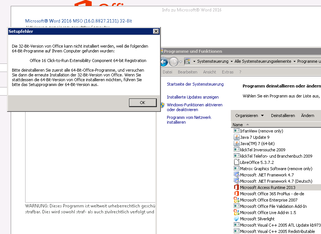Viewport: 321px width, 234px height.
Task: Click the Microsoft Access Runtime 2013 icon
Action: coord(237,187)
